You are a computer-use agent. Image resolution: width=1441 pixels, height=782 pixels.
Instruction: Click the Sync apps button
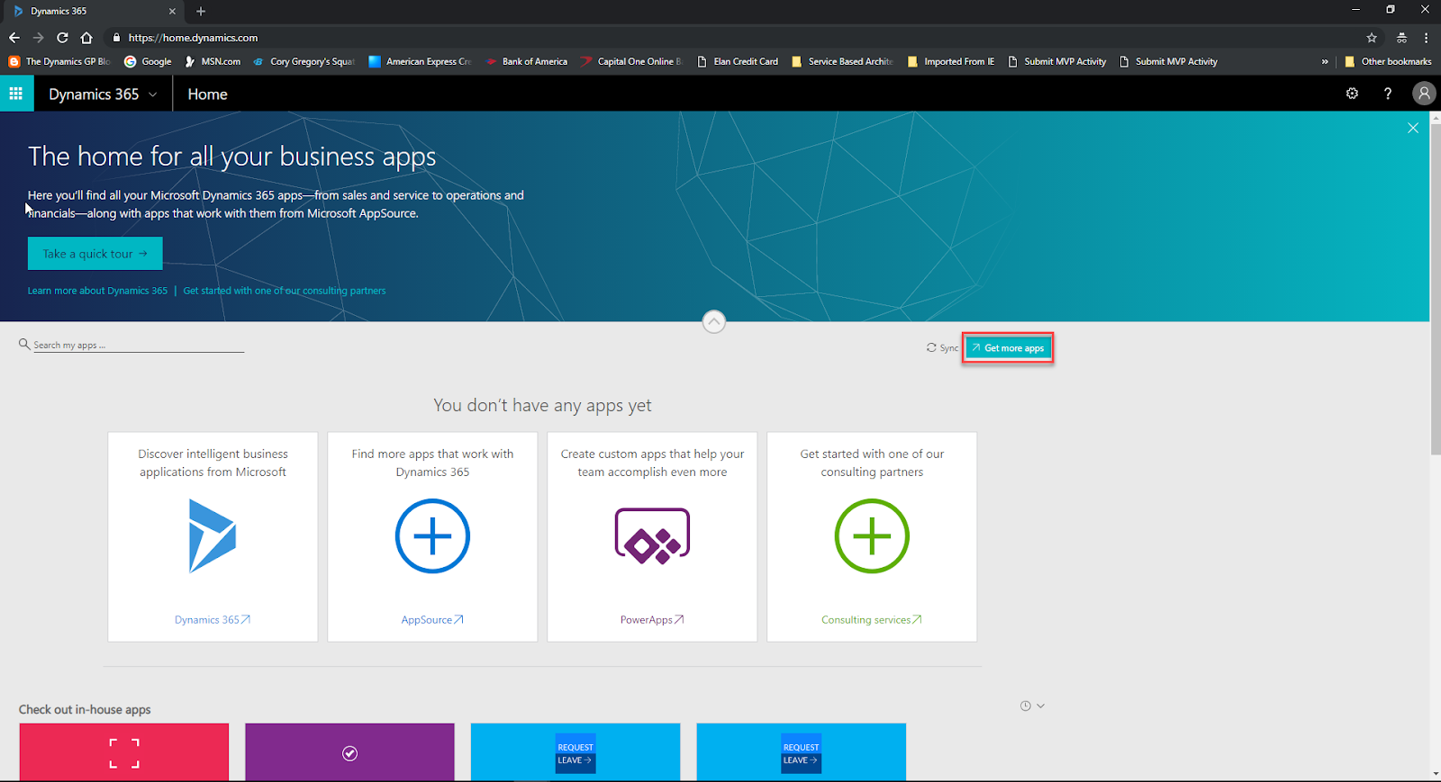[942, 348]
